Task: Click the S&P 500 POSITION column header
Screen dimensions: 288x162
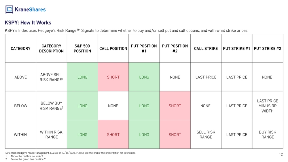Action: (x=82, y=48)
